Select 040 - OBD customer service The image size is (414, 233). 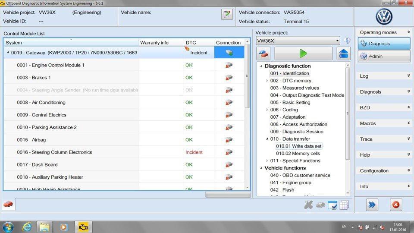tap(300, 176)
